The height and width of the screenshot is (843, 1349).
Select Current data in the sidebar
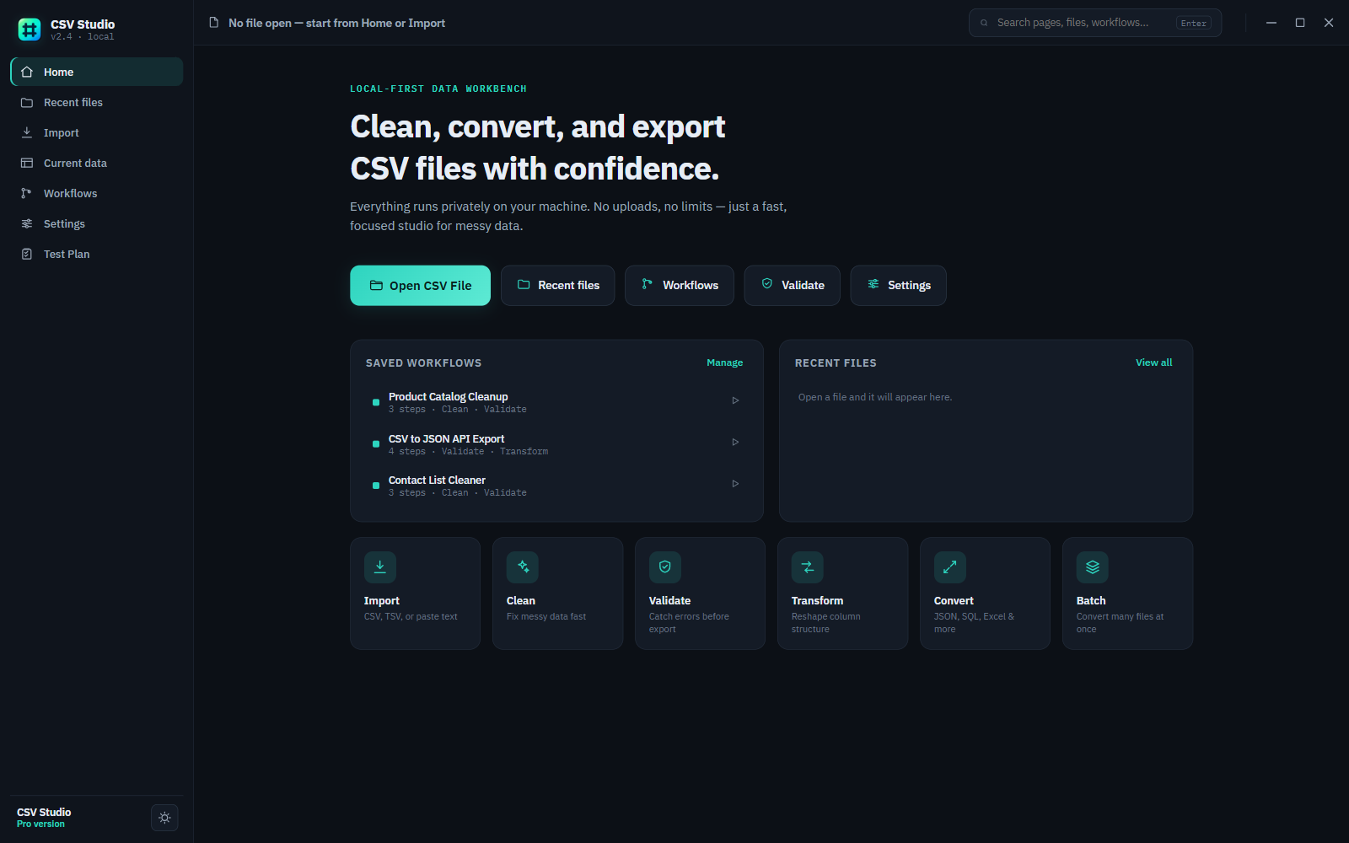click(97, 163)
